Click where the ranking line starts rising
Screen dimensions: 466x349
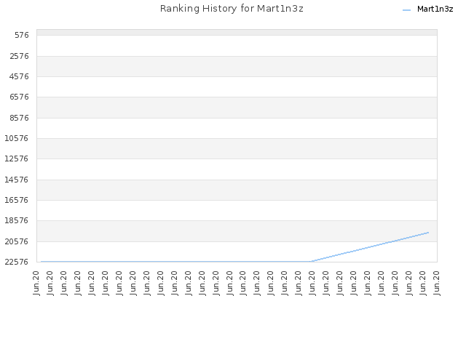tap(312, 262)
